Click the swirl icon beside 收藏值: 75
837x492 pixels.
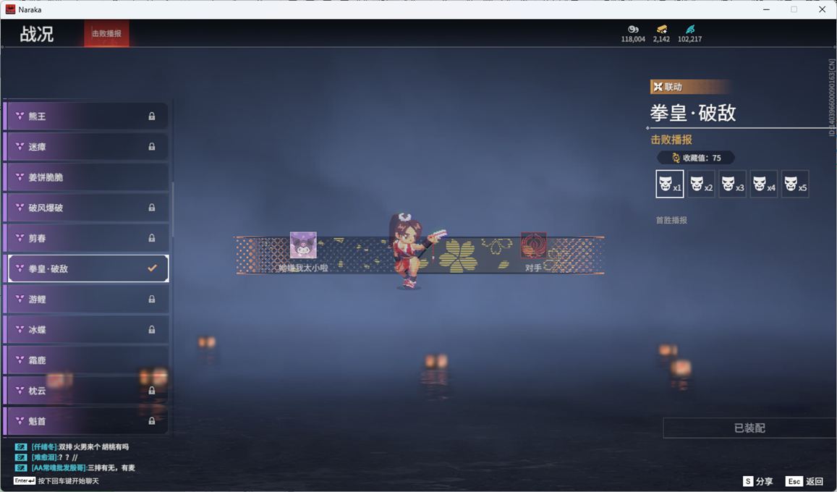pos(676,158)
